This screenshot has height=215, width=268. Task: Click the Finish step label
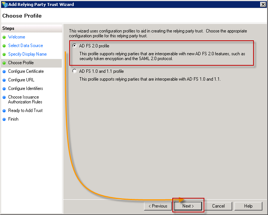click(13, 119)
